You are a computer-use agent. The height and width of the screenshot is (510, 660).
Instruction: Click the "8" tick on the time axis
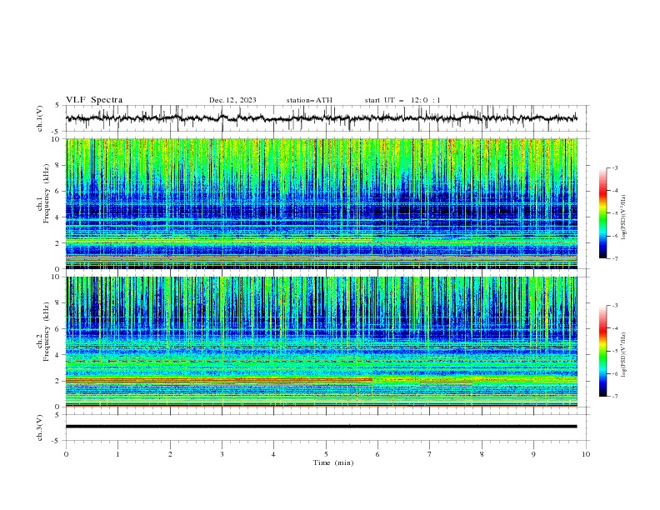482,454
